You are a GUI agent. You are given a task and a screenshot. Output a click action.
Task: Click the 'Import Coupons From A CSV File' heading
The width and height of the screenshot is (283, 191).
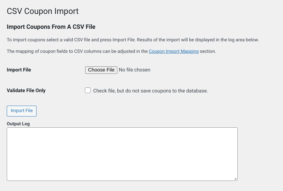pos(51,27)
